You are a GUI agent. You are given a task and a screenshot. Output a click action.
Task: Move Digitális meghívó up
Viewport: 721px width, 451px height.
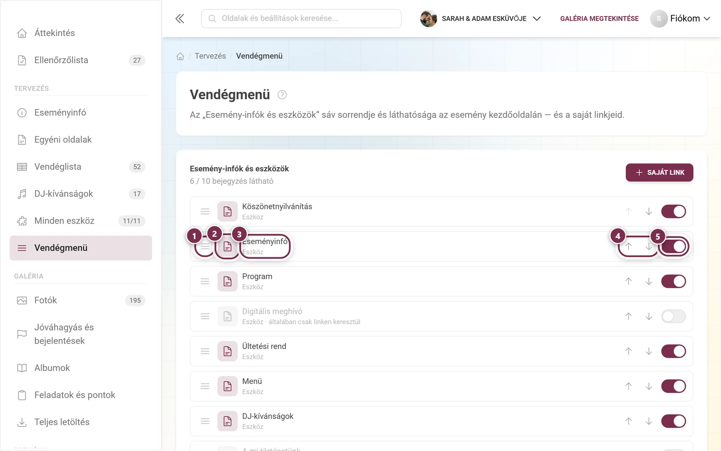pos(628,316)
